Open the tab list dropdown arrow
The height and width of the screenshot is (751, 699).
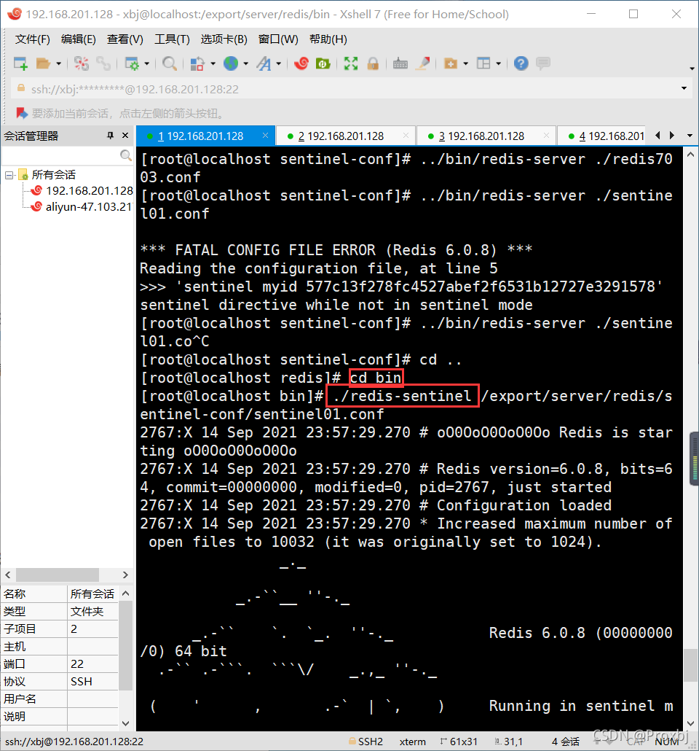point(690,136)
